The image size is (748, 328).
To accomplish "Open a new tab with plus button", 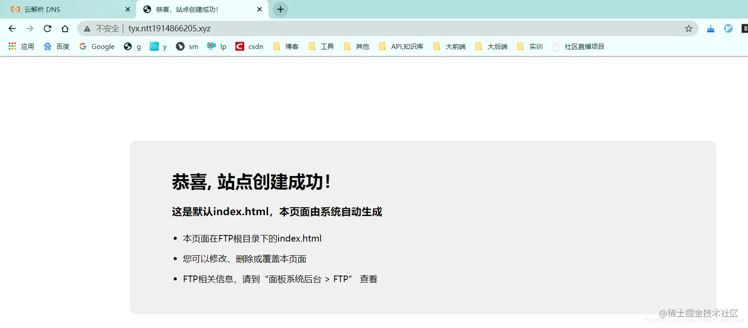I will (280, 9).
